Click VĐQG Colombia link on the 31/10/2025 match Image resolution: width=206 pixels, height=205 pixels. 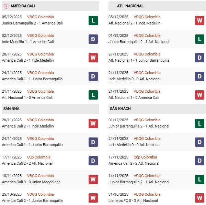147,194
